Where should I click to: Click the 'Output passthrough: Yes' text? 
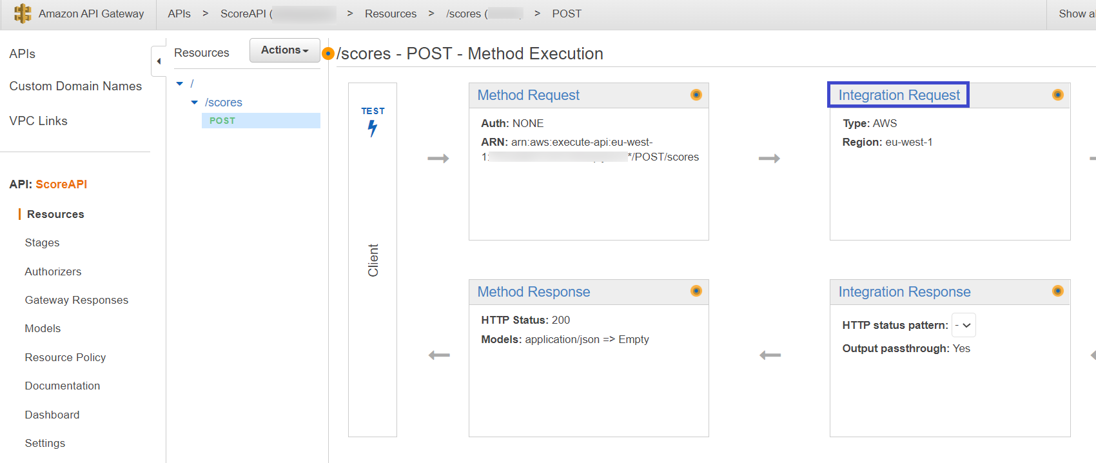coord(906,348)
